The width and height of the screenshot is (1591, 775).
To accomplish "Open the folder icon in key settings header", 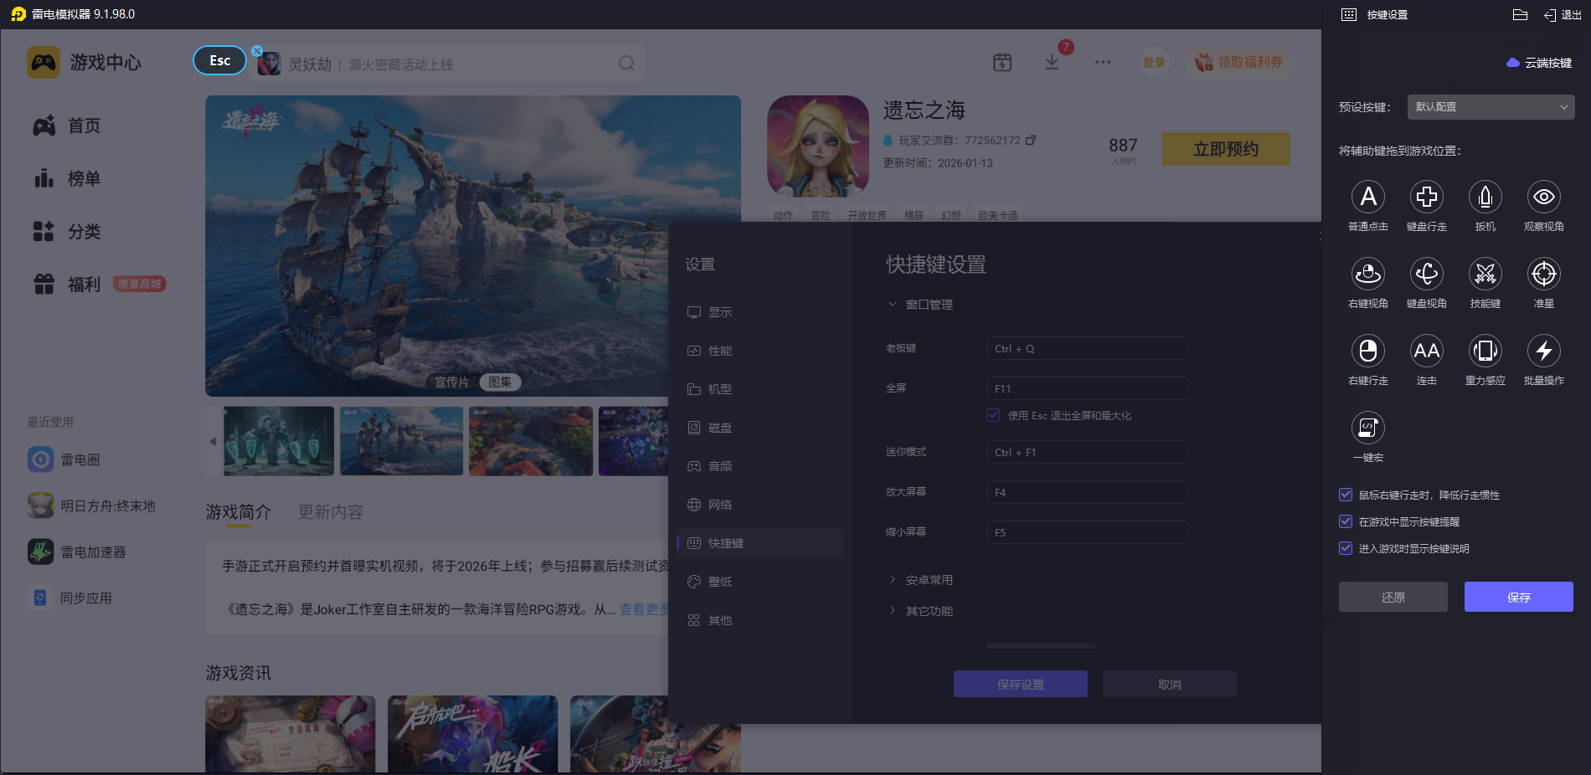I will click(x=1521, y=14).
